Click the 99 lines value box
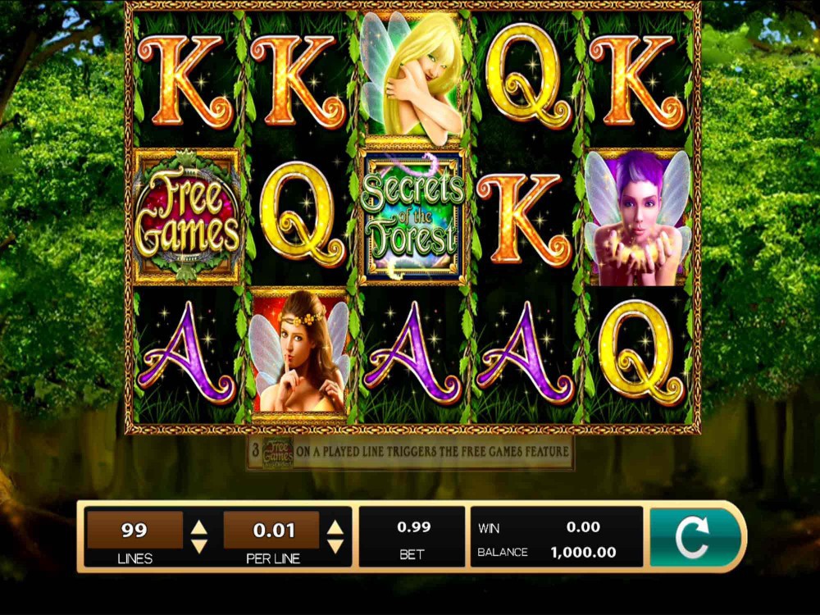The width and height of the screenshot is (820, 615). 134,531
